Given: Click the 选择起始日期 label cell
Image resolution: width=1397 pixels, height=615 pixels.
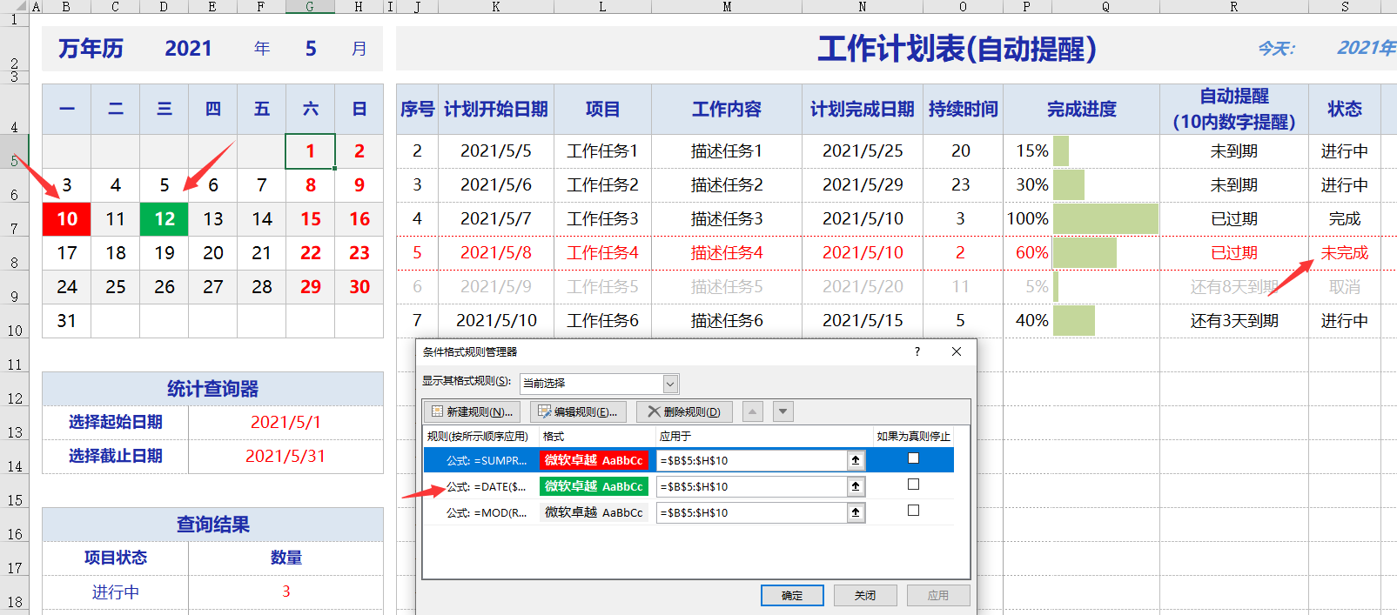Looking at the screenshot, I should point(116,423).
